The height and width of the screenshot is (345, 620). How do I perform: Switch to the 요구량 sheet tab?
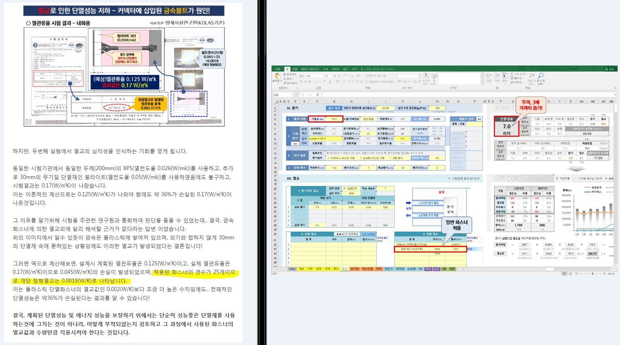(x=354, y=269)
